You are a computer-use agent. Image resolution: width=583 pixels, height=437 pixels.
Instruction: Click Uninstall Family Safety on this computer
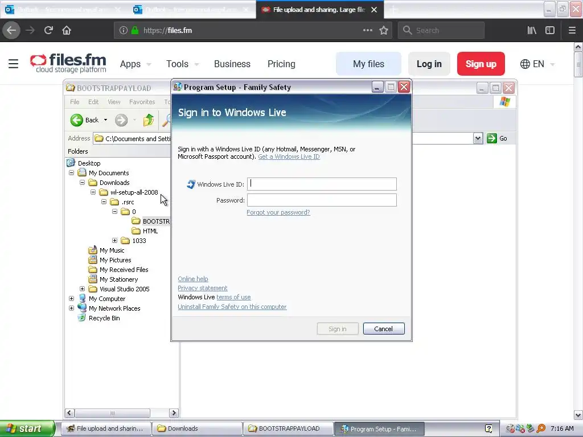232,307
